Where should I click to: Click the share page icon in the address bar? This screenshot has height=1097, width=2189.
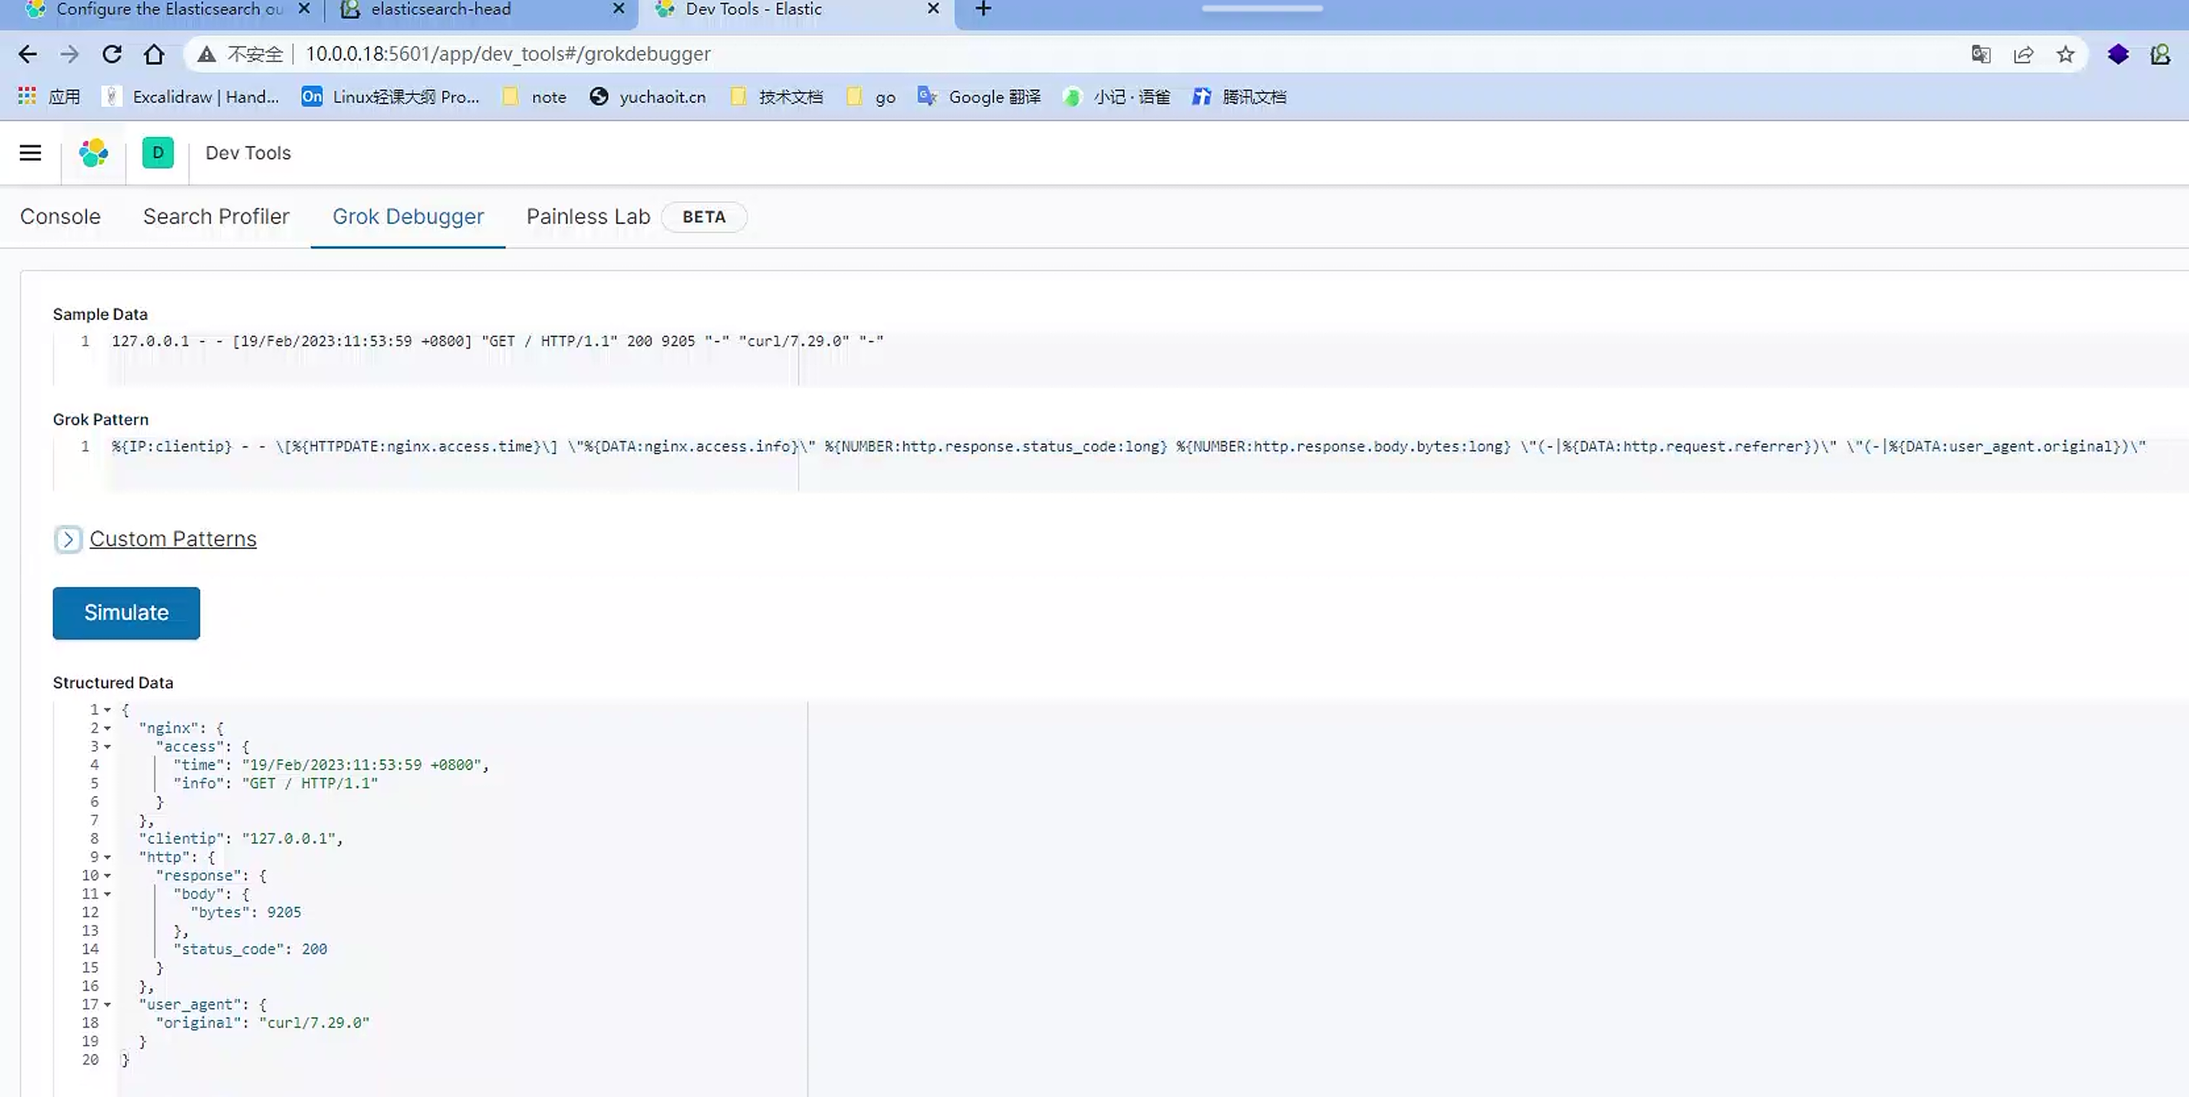coord(2023,54)
